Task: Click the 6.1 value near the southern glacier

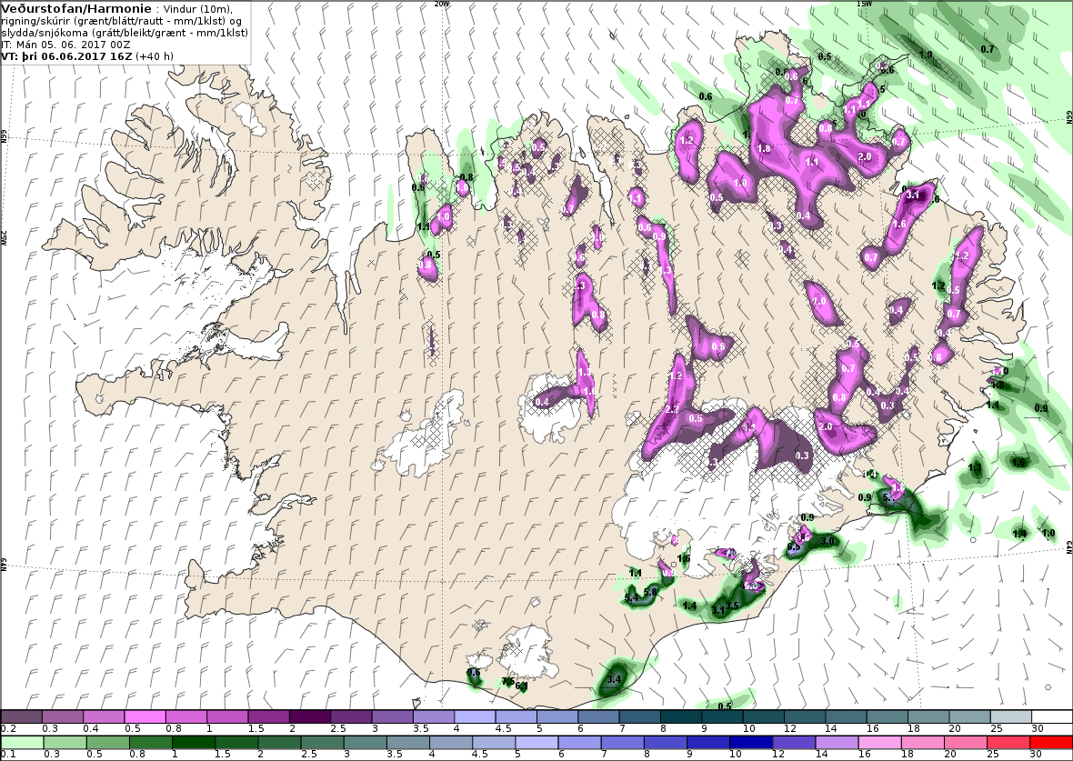Action: 521,686
